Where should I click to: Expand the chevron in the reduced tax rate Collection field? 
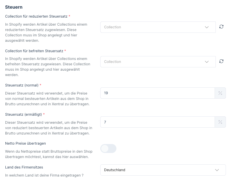[x=207, y=27]
